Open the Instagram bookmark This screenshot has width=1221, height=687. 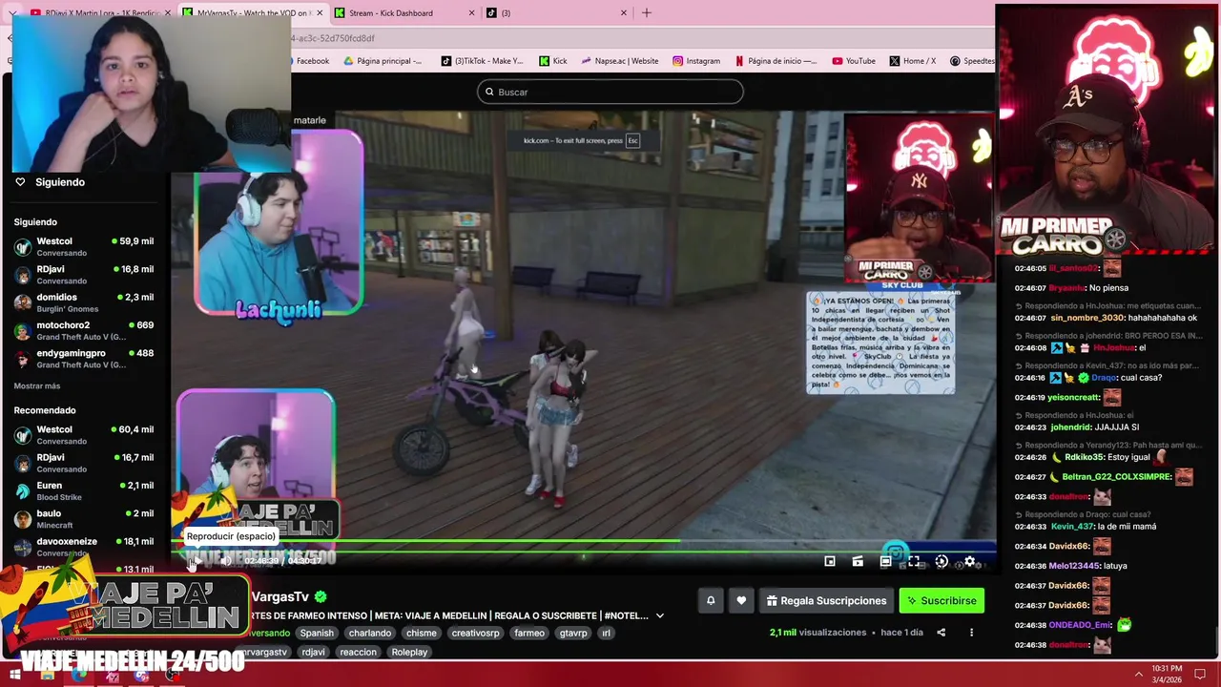(x=696, y=60)
